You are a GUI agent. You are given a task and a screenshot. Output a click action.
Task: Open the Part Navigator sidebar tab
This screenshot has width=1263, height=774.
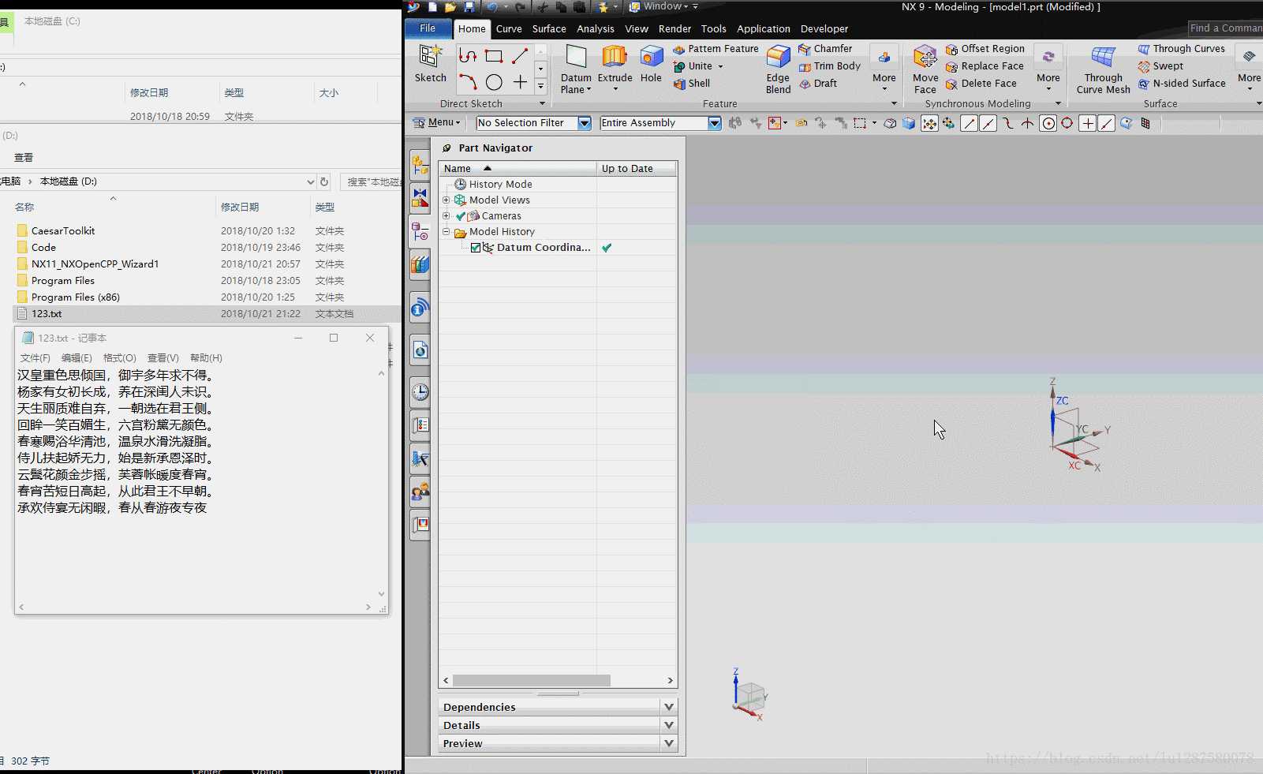420,231
